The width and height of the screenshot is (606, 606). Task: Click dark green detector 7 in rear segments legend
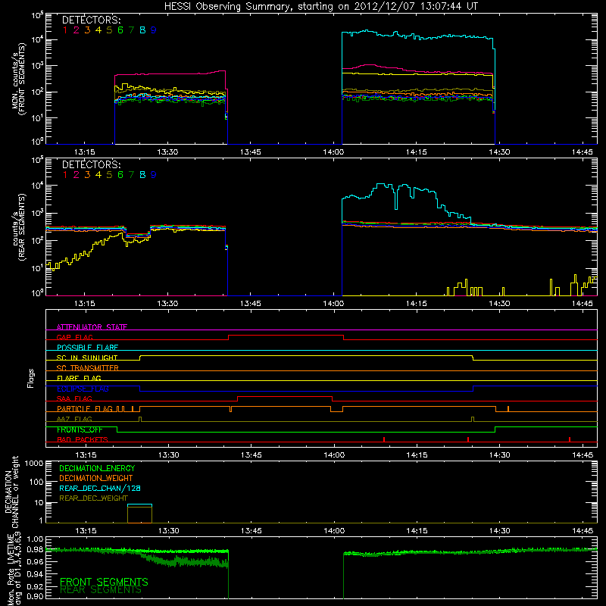click(x=131, y=175)
